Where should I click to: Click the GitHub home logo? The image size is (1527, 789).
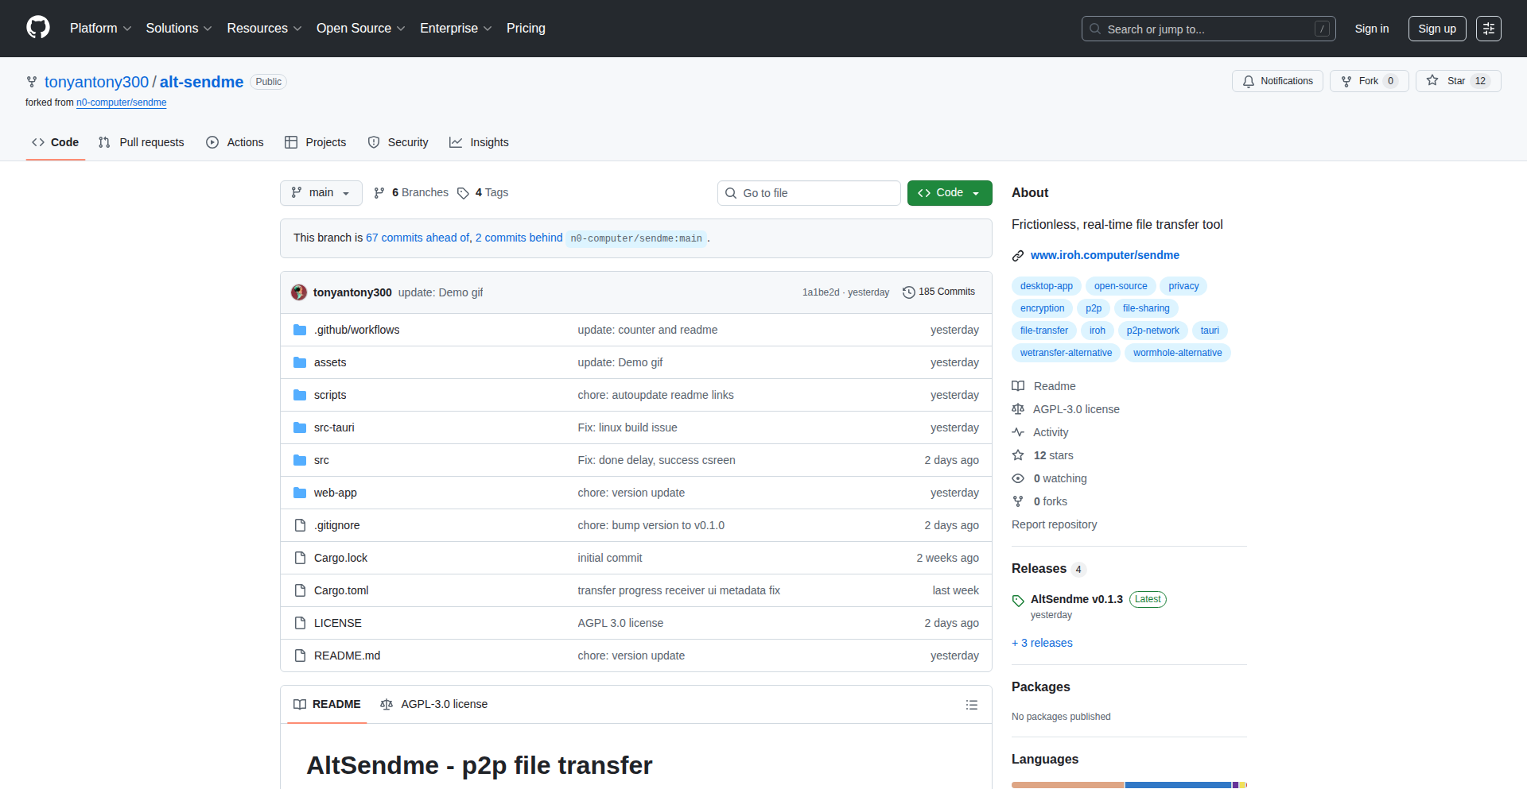(x=37, y=28)
